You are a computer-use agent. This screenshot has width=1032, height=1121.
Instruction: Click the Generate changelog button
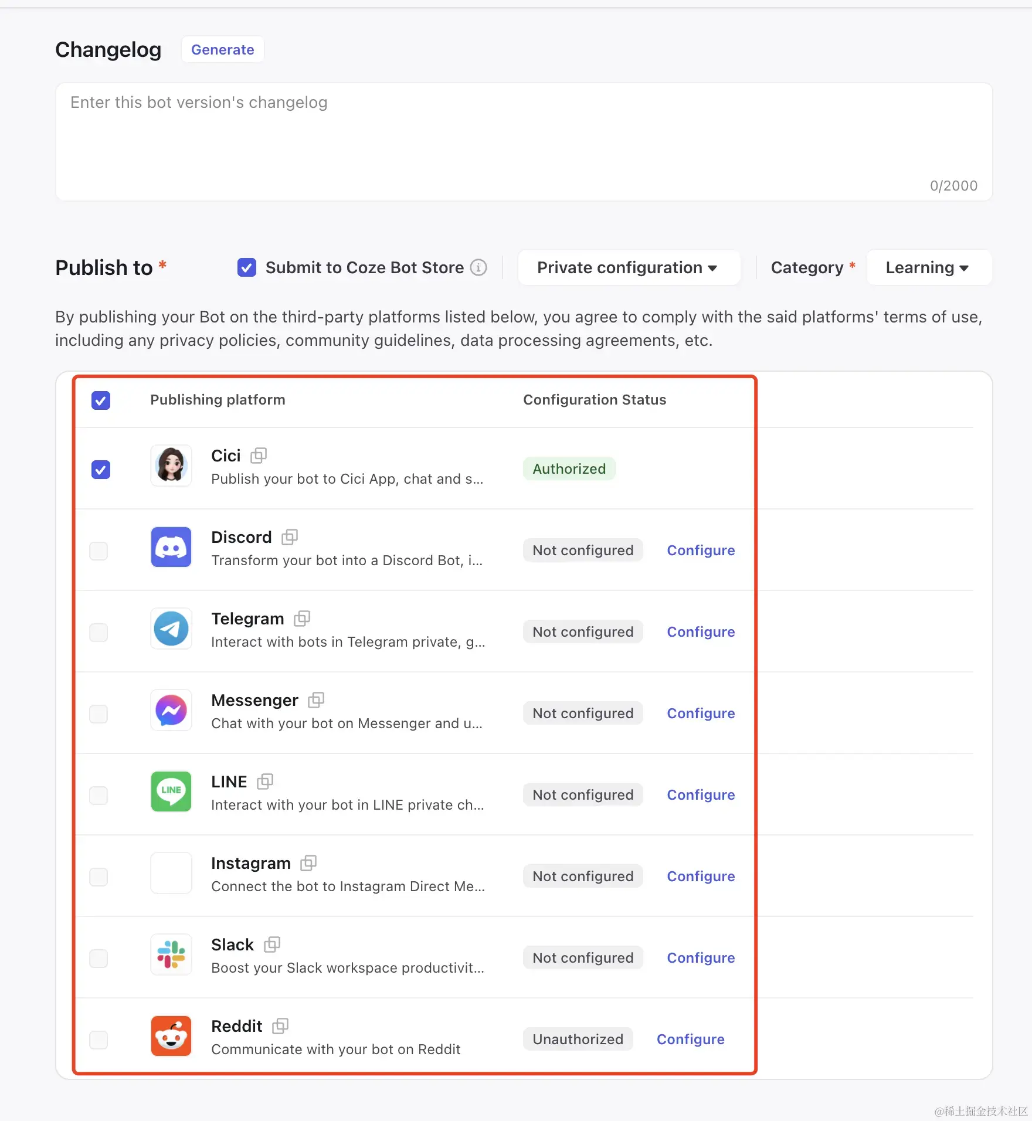click(x=222, y=50)
